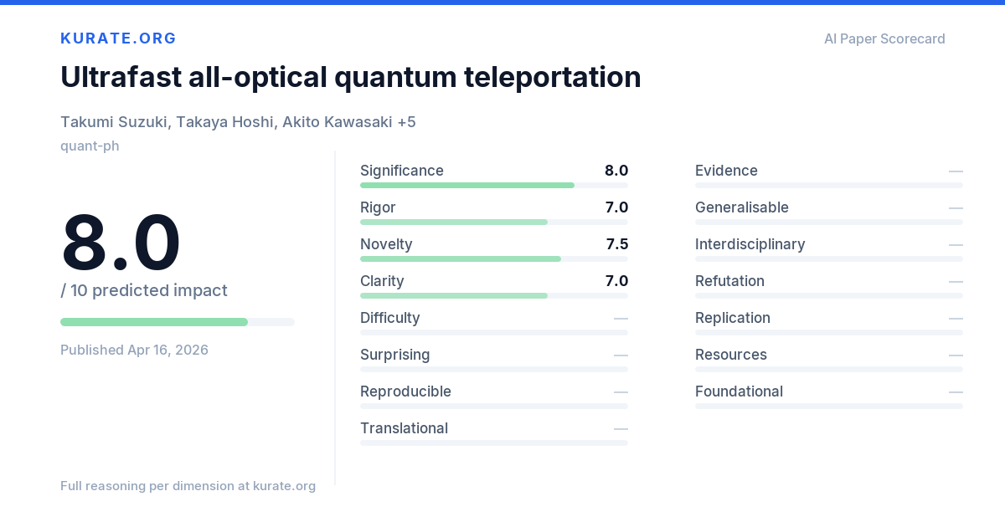Click the Foundational dimension label
Image resolution: width=1005 pixels, height=527 pixels.
tap(739, 391)
